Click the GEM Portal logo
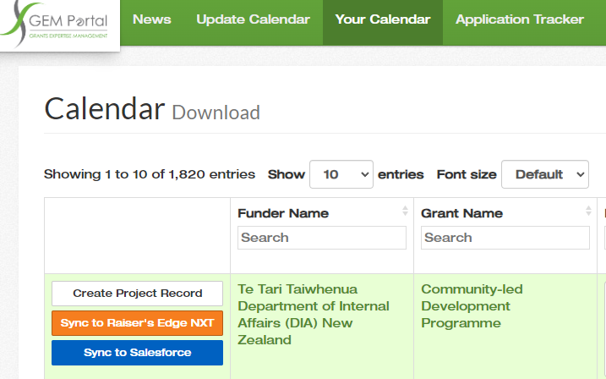 pyautogui.click(x=59, y=25)
